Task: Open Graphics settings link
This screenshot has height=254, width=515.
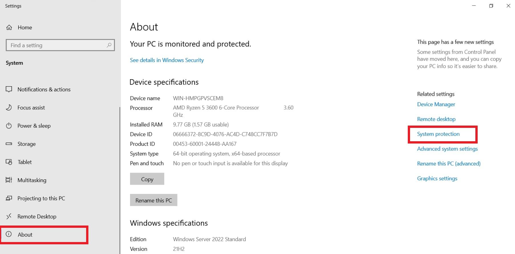Action: coord(437,178)
